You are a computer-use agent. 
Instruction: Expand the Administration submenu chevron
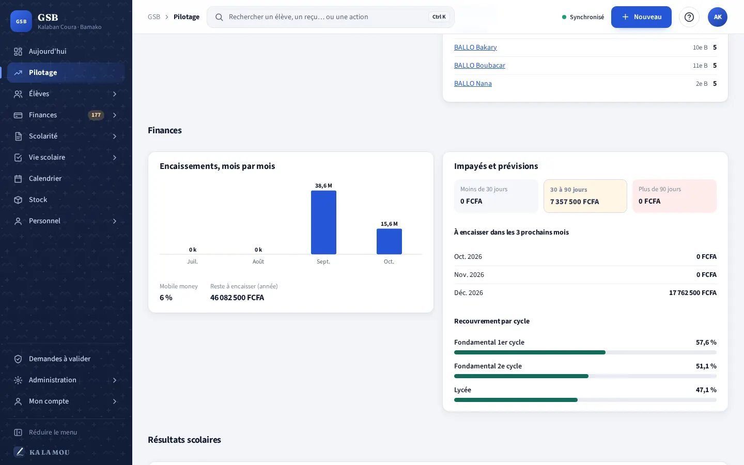pos(115,380)
